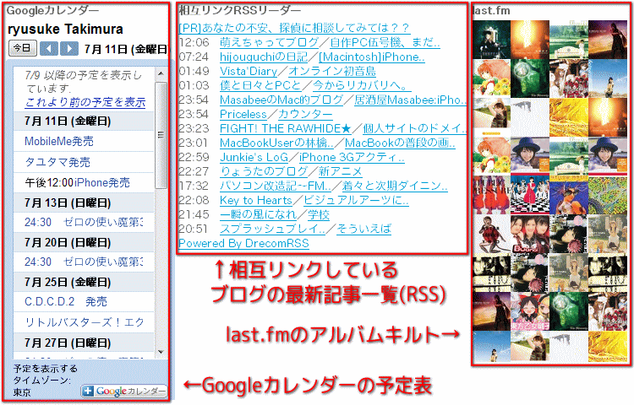Screen dimensions: 634x405
Task: Open 自作PC伍号機 article link
Action: pos(385,42)
